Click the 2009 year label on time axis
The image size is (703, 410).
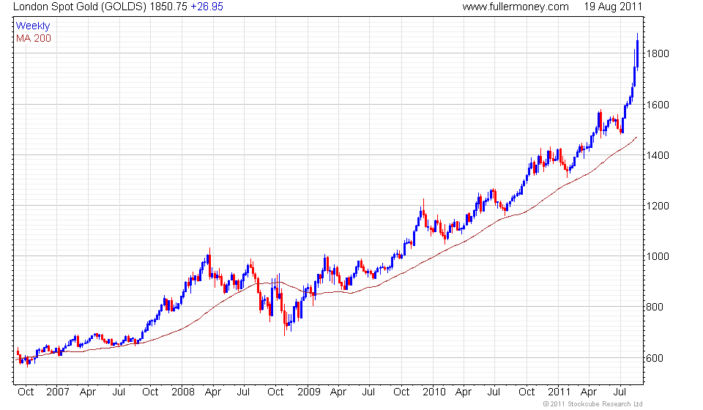point(309,392)
